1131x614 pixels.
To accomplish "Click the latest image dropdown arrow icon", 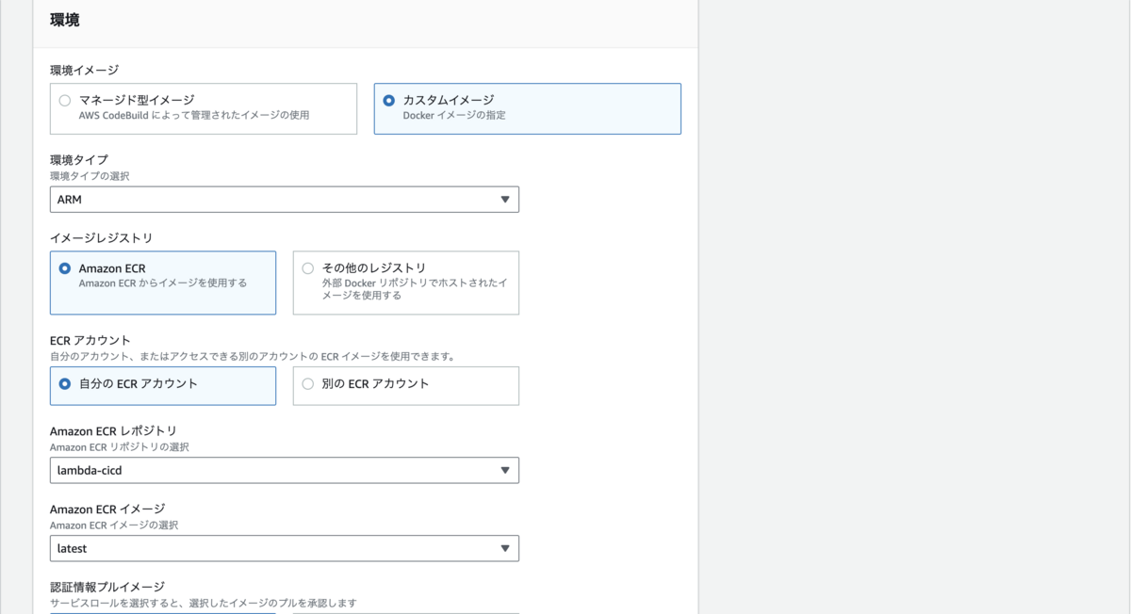I will pyautogui.click(x=507, y=548).
